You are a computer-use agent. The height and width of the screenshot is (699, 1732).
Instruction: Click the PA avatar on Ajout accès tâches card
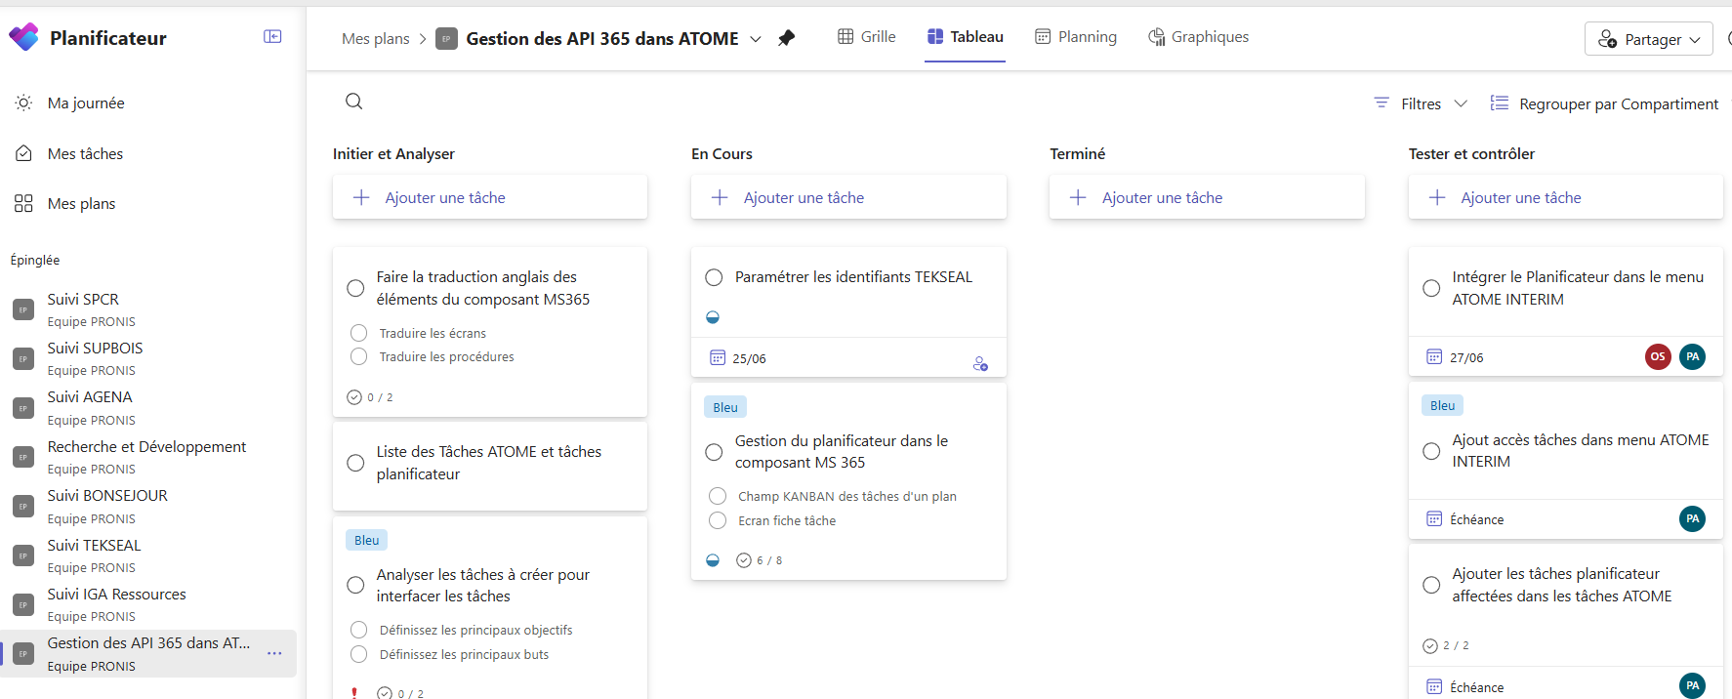1693,518
